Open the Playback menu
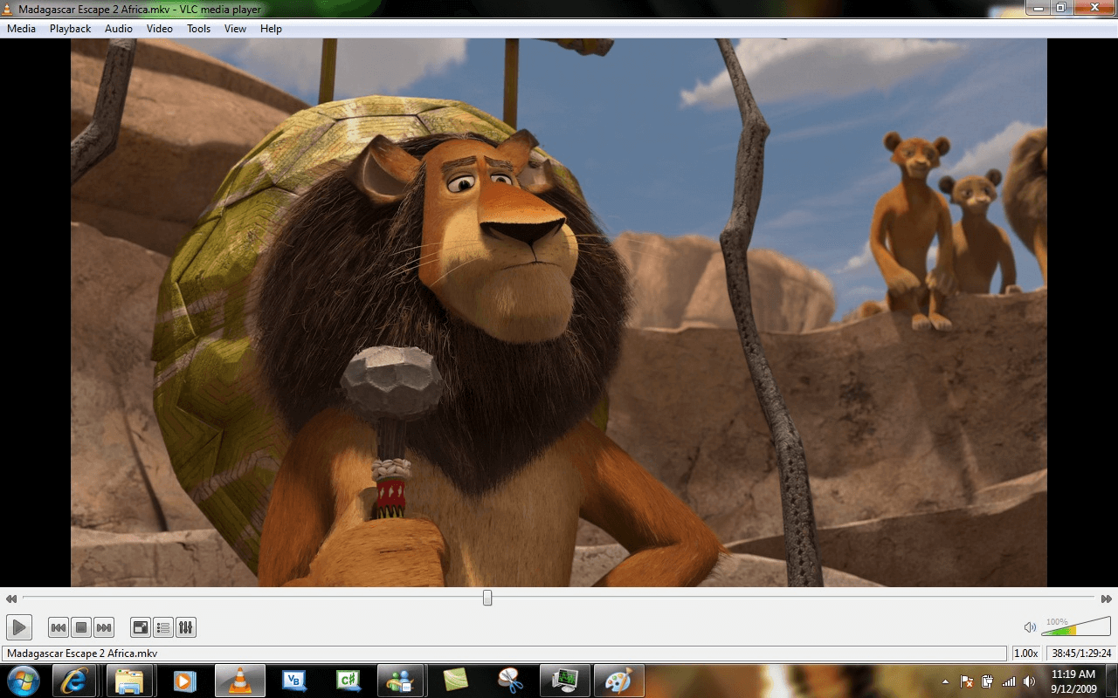This screenshot has width=1118, height=698. [69, 28]
